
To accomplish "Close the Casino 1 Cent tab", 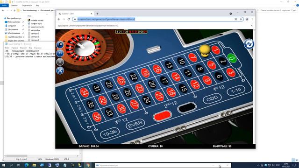I will (x=92, y=14).
